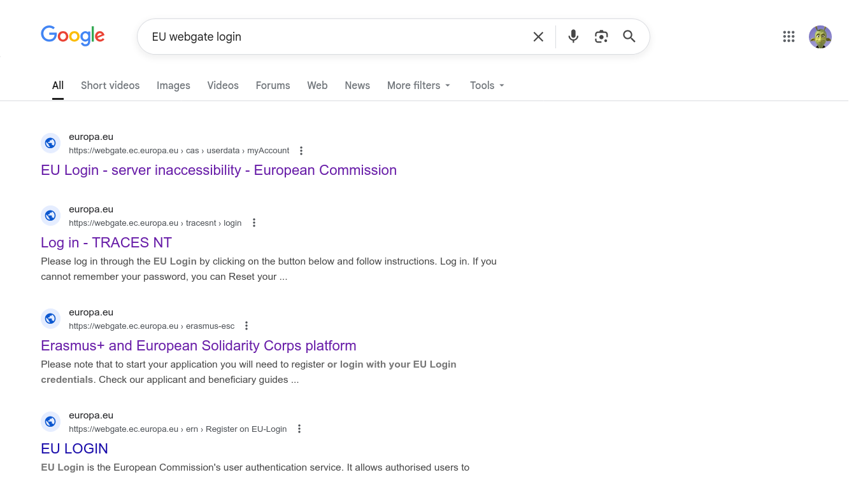The width and height of the screenshot is (849, 477).
Task: Open options for the server inaccessibility result
Action: [301, 151]
